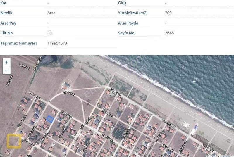Click the Taşınmaz Numarası label
234x157 pixels.
coord(18,43)
